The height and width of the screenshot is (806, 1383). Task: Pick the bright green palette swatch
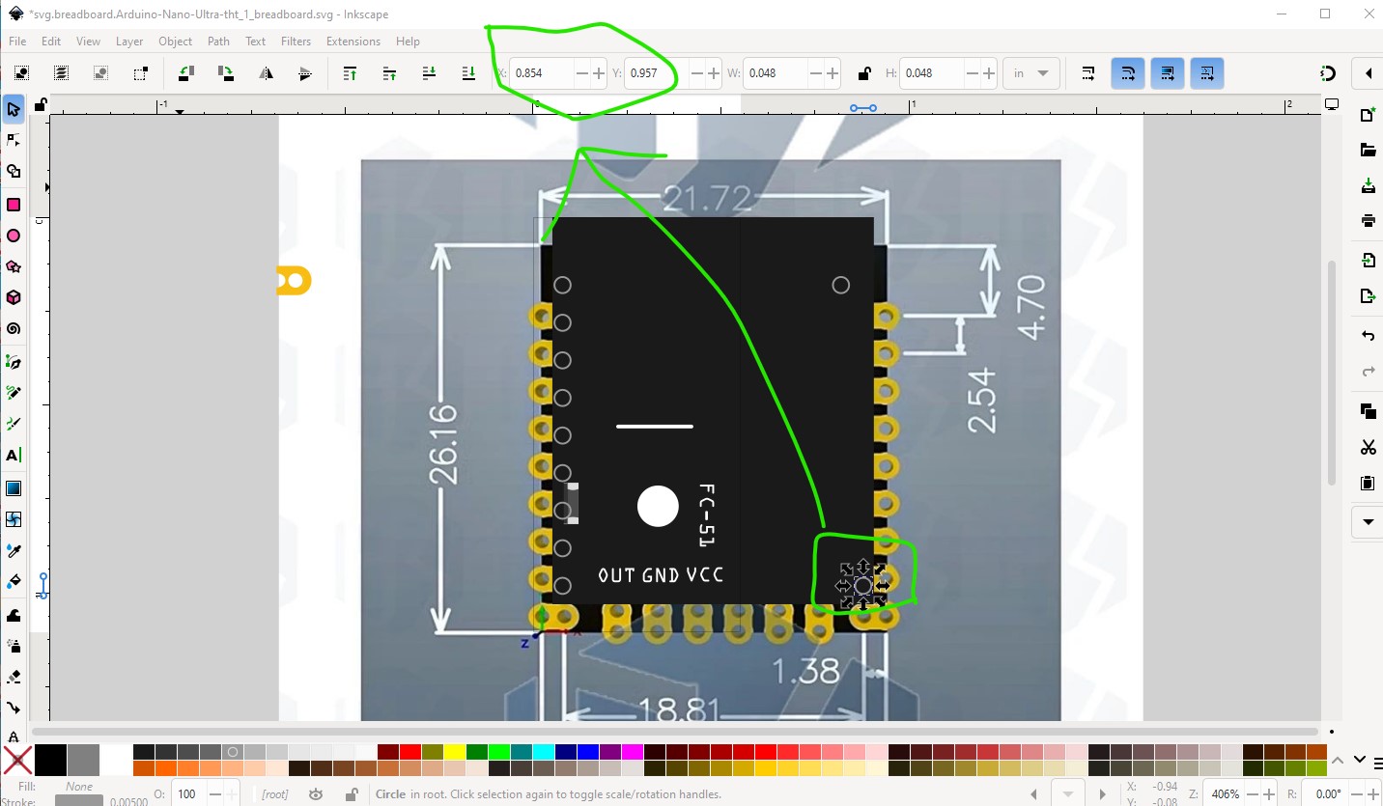coord(499,752)
